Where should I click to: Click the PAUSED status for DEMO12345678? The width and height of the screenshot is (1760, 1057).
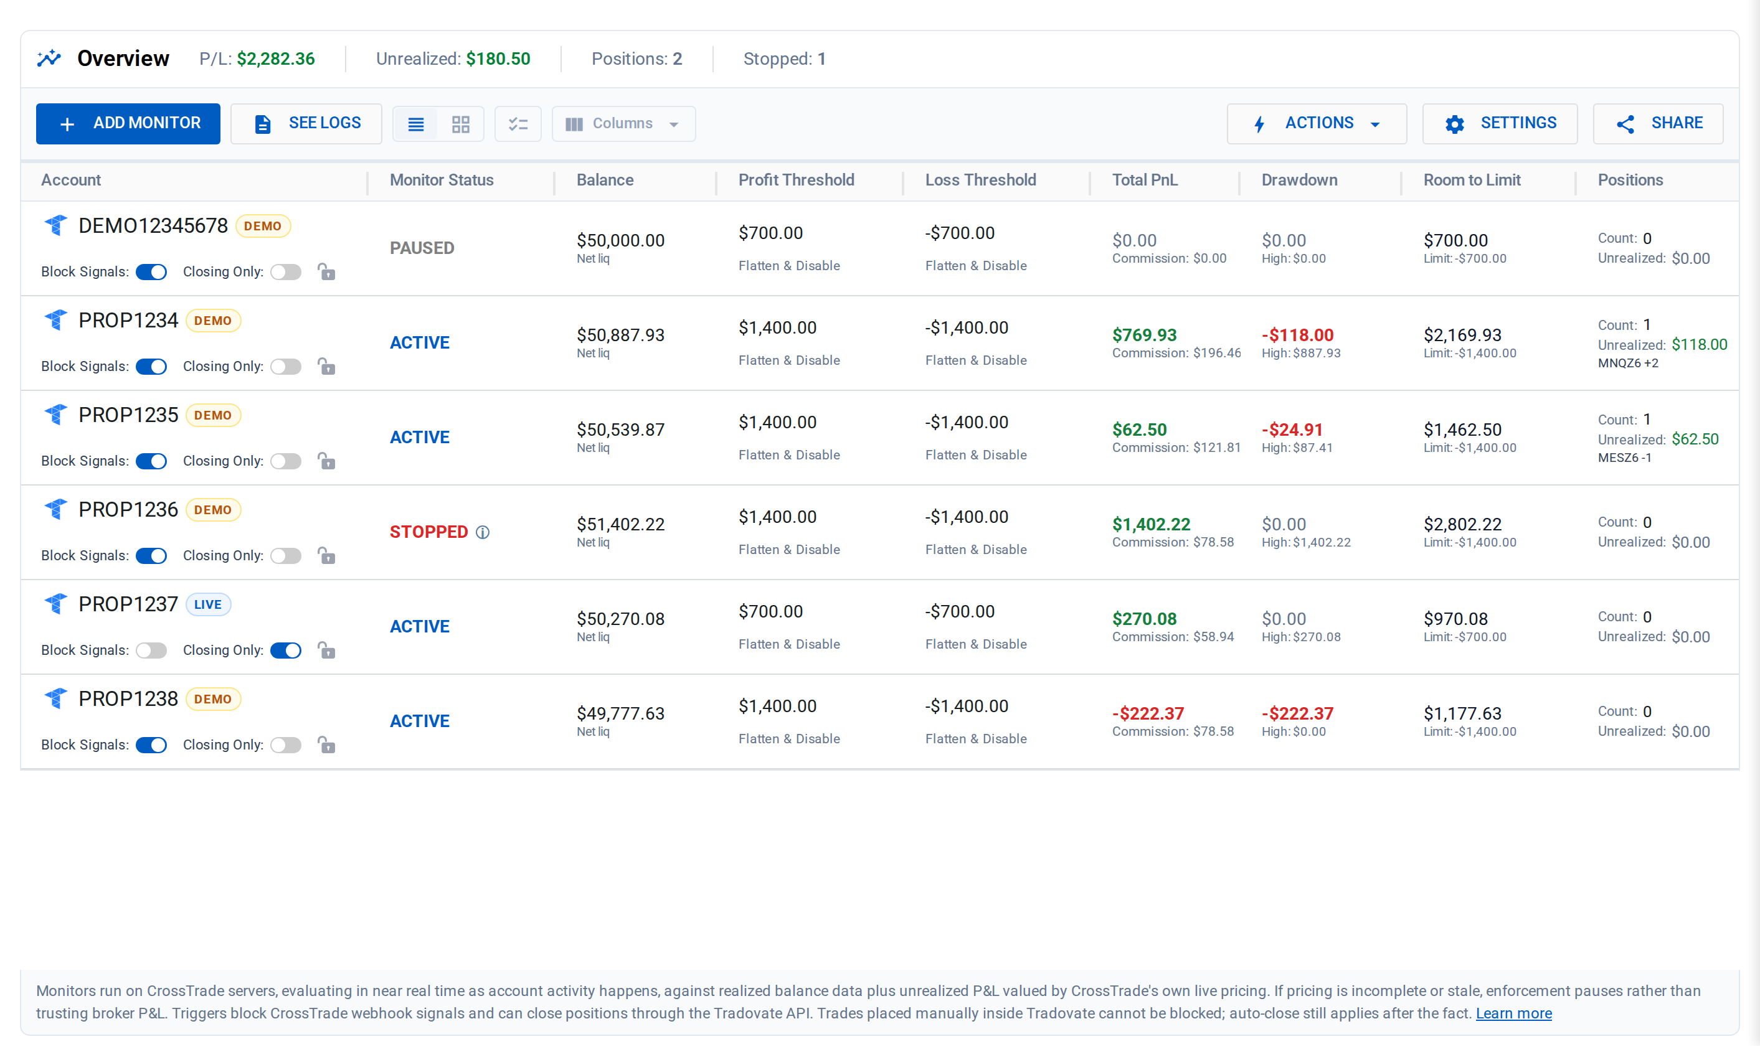[422, 248]
